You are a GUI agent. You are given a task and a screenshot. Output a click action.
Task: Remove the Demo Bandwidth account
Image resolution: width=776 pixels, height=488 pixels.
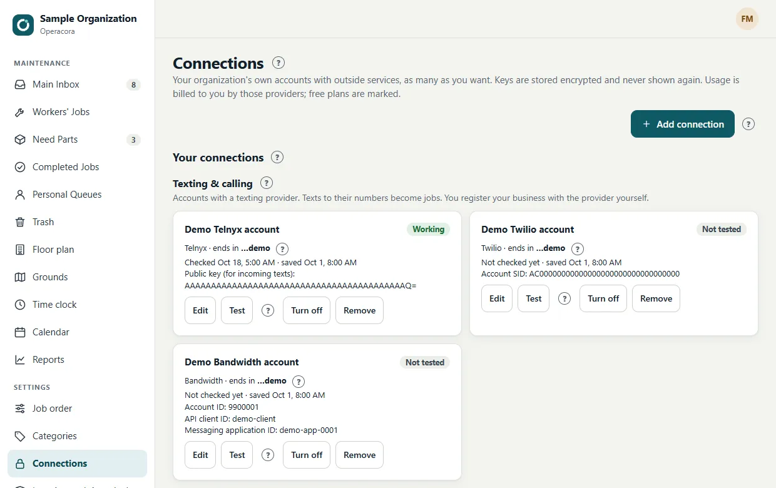[359, 455]
